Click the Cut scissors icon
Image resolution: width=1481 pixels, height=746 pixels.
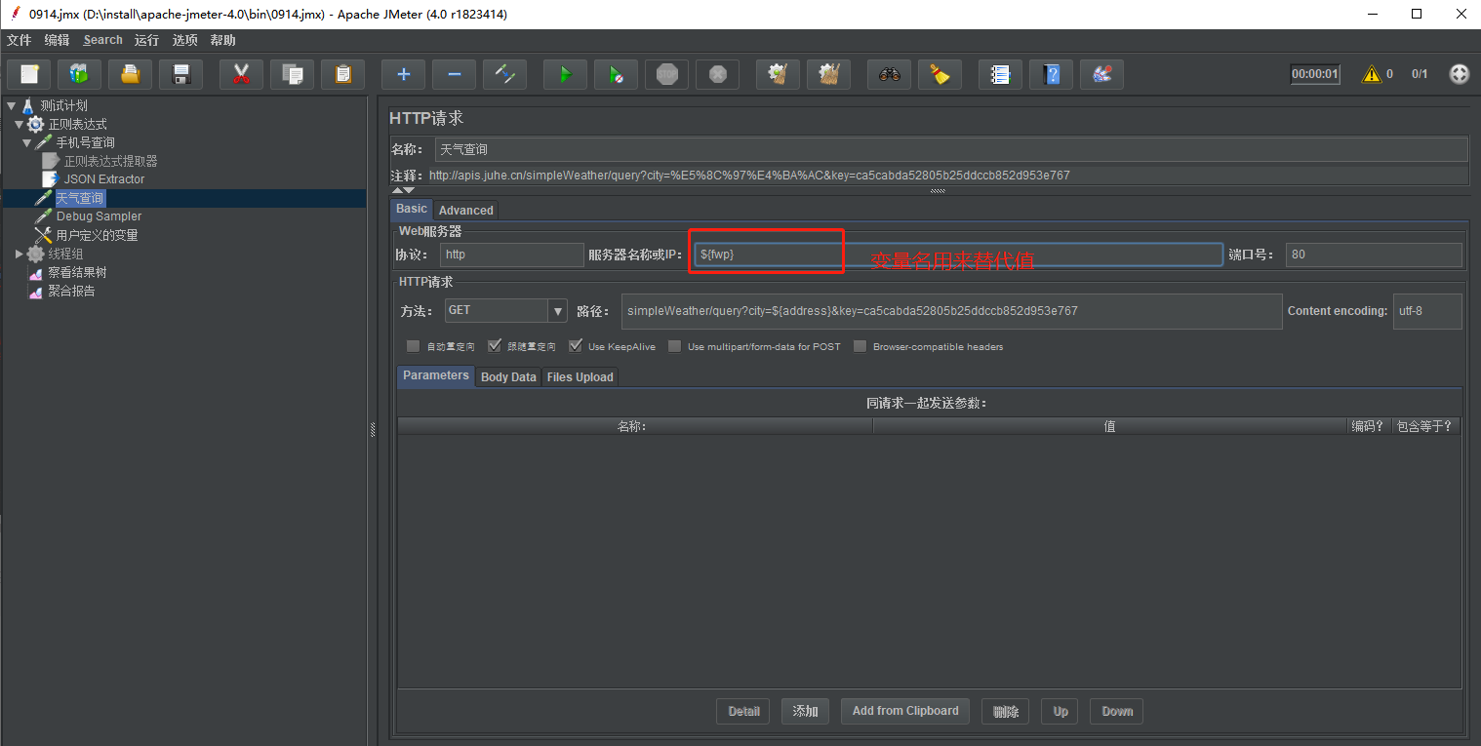tap(242, 74)
